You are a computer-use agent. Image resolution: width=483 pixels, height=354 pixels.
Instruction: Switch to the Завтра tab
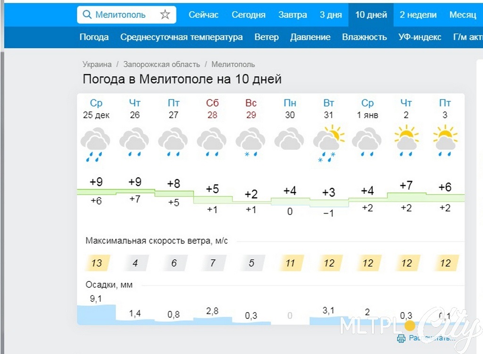click(292, 15)
